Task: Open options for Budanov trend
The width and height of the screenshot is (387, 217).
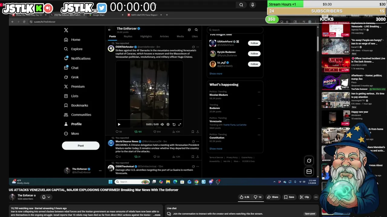Action: pyautogui.click(x=259, y=105)
